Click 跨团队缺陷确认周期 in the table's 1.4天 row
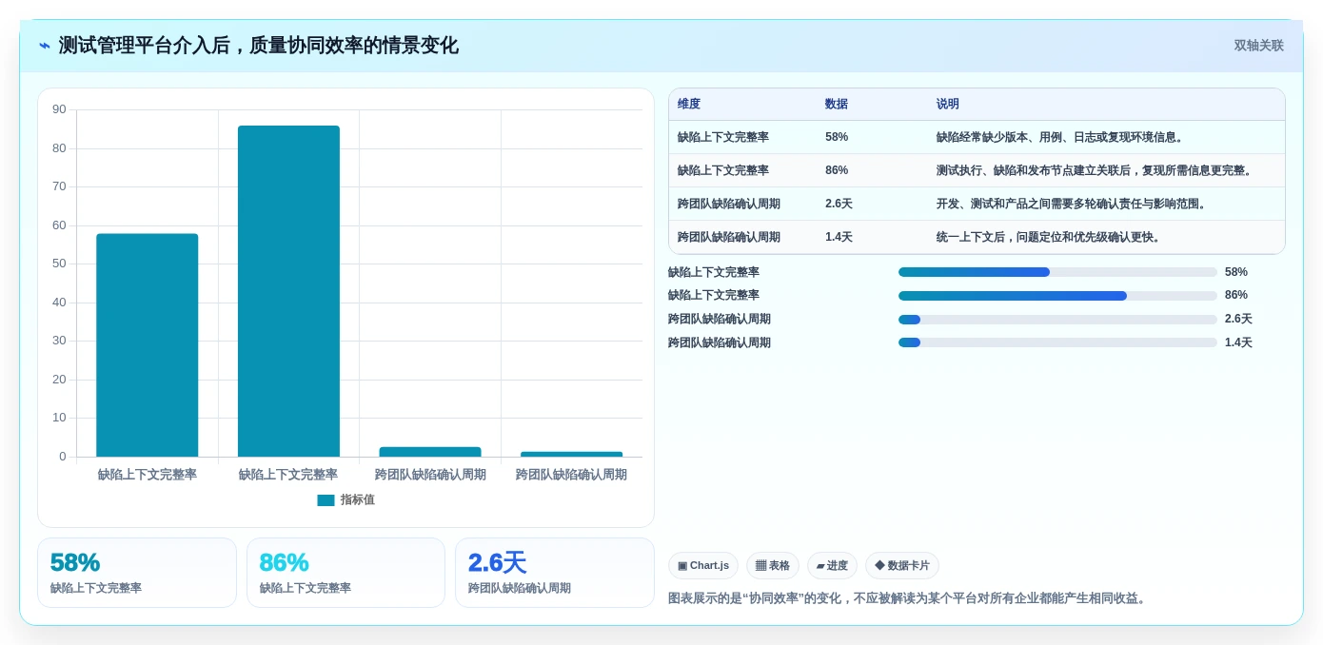 (x=729, y=237)
